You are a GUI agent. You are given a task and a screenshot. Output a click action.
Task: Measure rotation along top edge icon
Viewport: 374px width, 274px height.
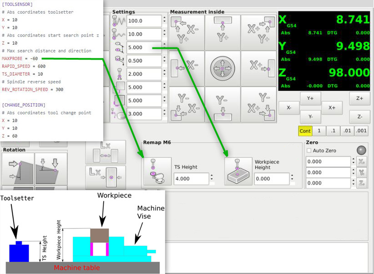[x=51, y=170]
